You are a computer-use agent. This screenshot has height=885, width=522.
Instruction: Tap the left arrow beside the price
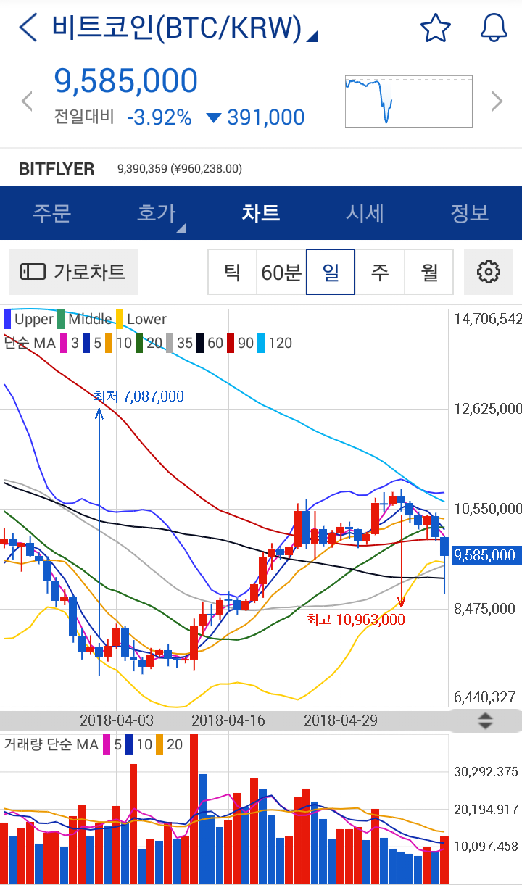point(26,101)
